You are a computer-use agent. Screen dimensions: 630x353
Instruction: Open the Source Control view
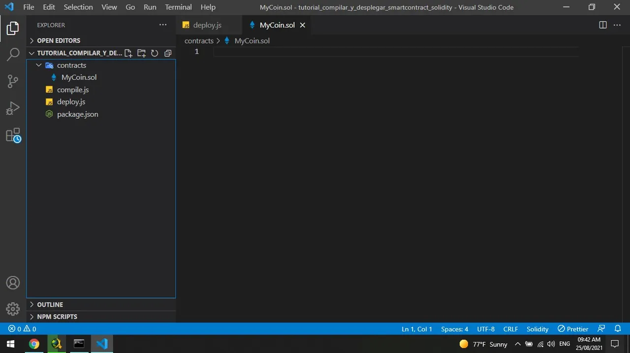pos(13,81)
